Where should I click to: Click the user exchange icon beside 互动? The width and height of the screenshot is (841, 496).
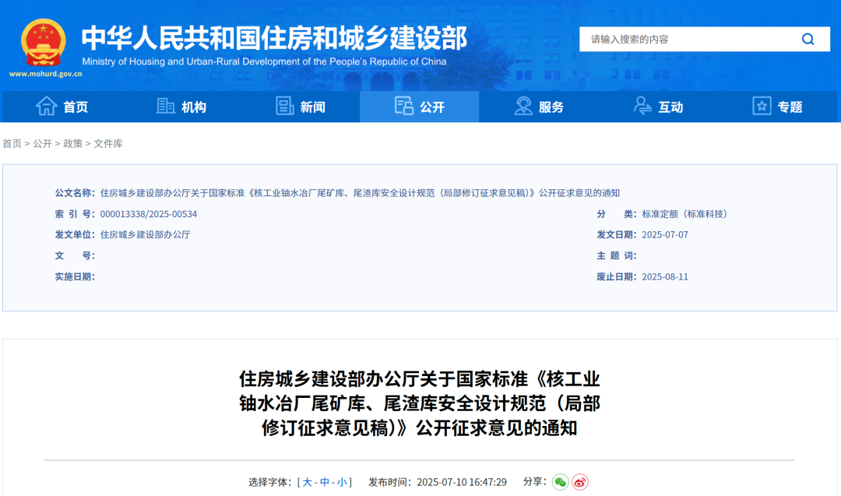pyautogui.click(x=642, y=106)
